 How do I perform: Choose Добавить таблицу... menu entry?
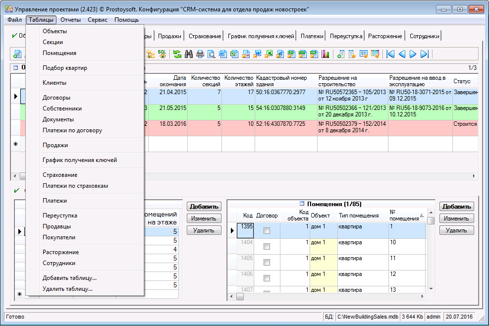pos(69,278)
